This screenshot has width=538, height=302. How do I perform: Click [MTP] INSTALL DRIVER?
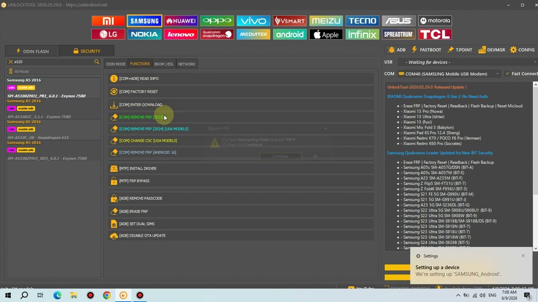[241, 168]
